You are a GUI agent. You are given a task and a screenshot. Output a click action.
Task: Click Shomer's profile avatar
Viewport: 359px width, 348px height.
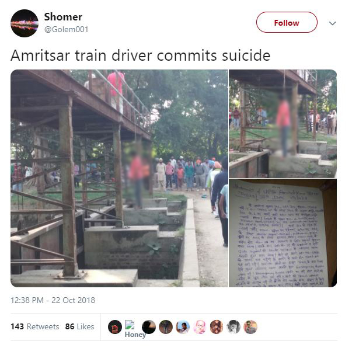25,23
